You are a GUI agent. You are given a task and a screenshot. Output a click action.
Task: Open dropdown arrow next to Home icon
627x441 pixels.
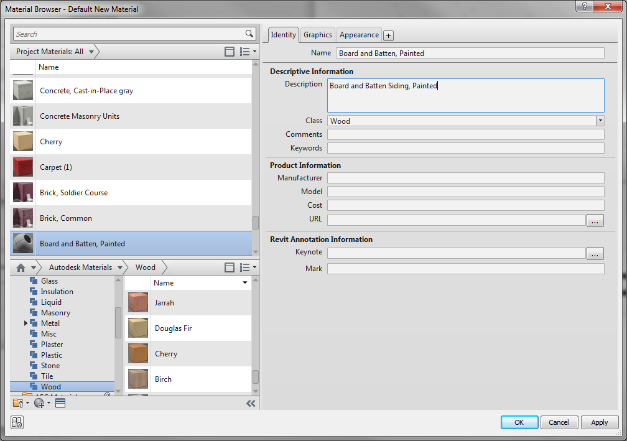[34, 267]
